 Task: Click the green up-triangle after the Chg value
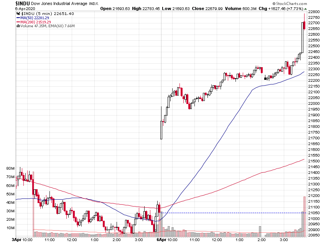coord(305,9)
